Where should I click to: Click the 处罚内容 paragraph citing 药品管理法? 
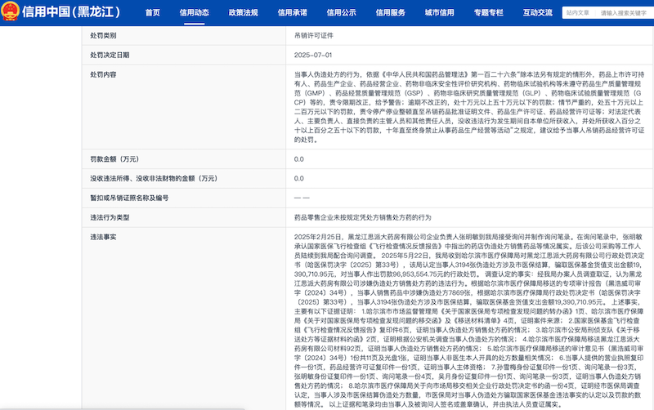coord(468,107)
